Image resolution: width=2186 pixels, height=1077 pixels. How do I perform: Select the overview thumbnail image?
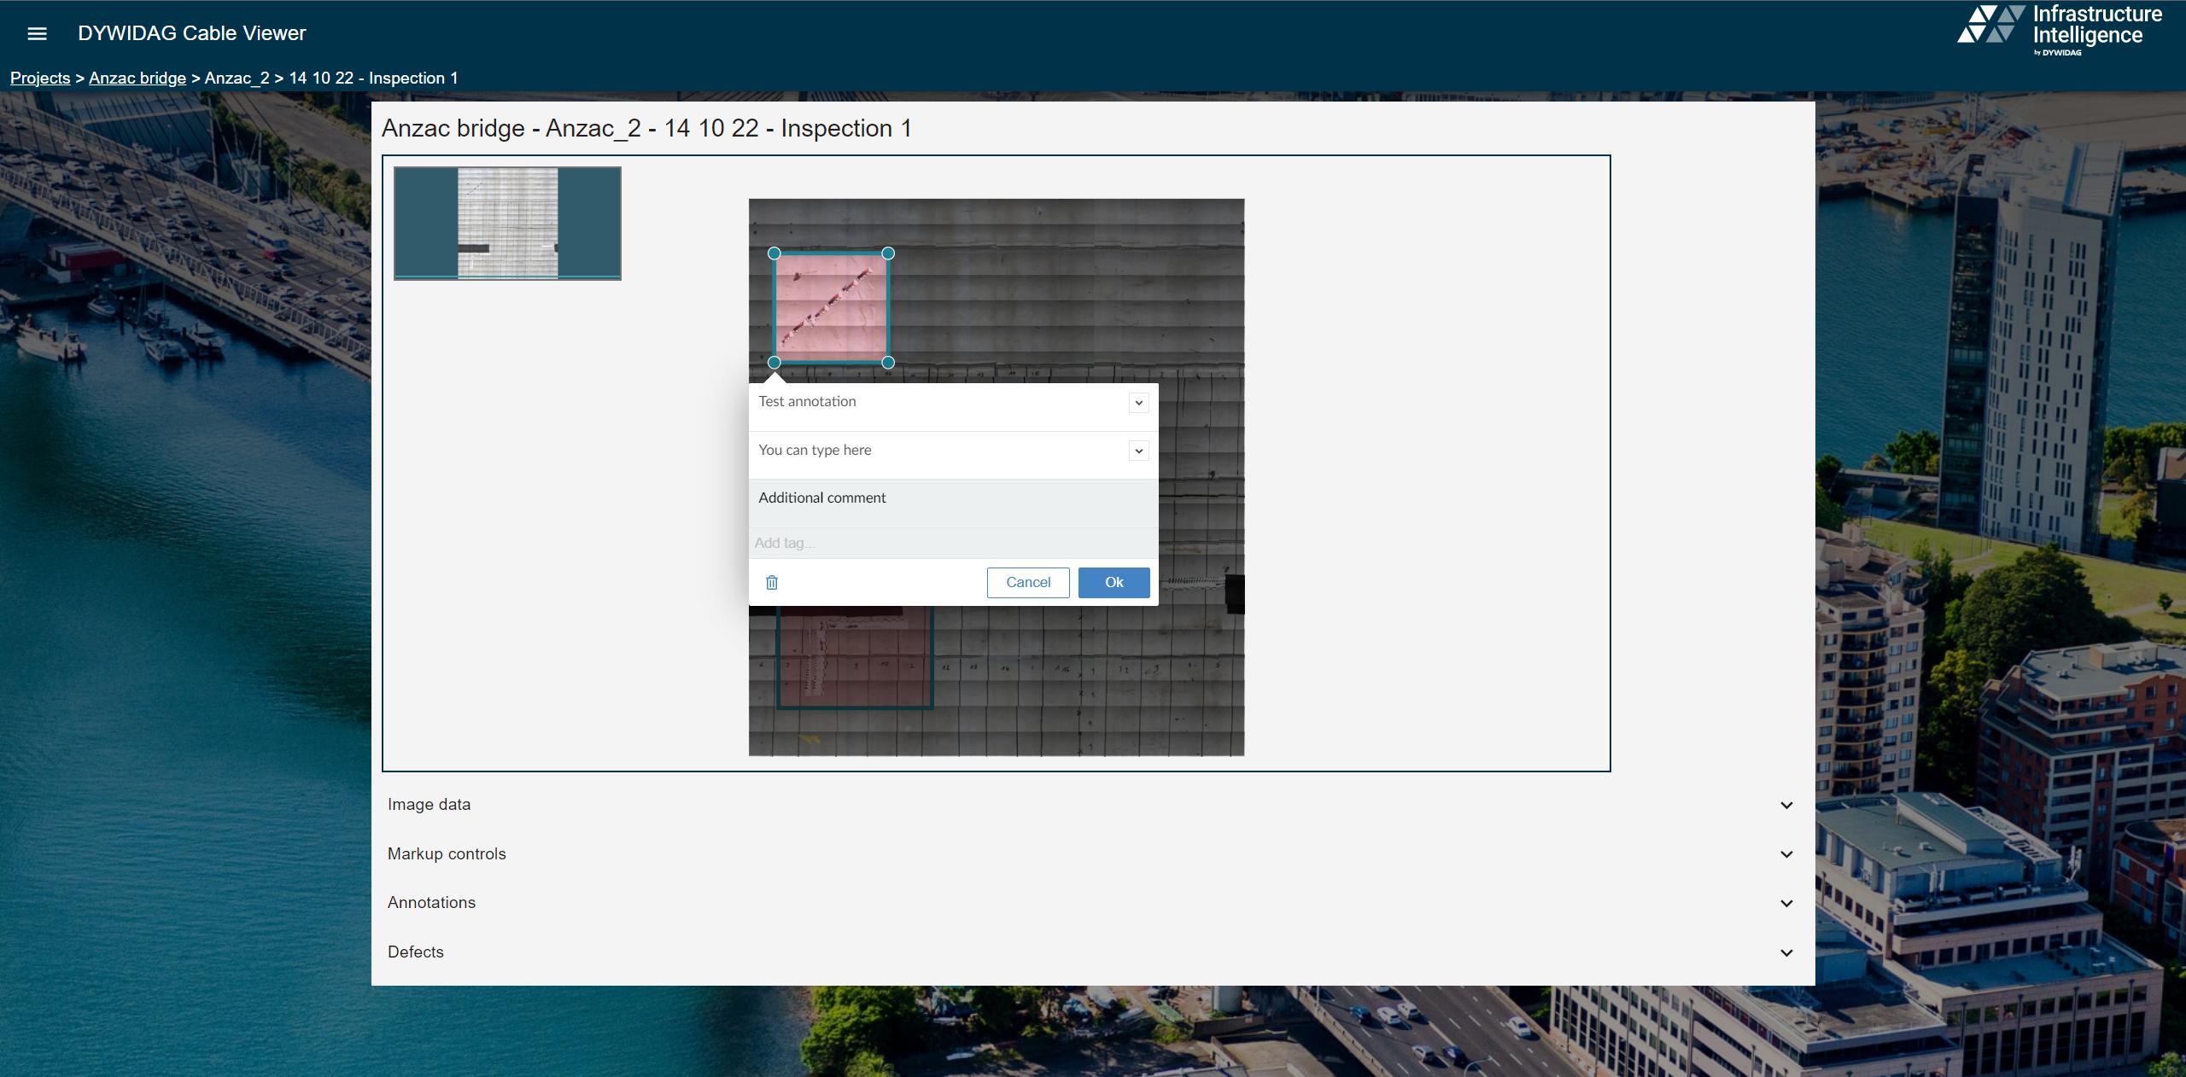pyautogui.click(x=507, y=223)
